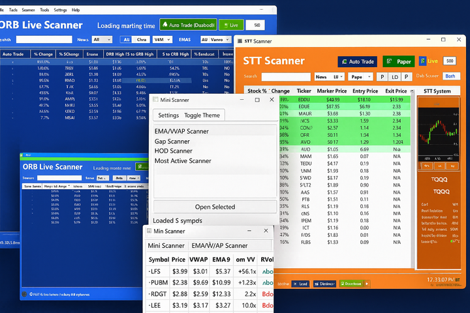Click the 500 quantity field in STT Scanner

(x=450, y=61)
